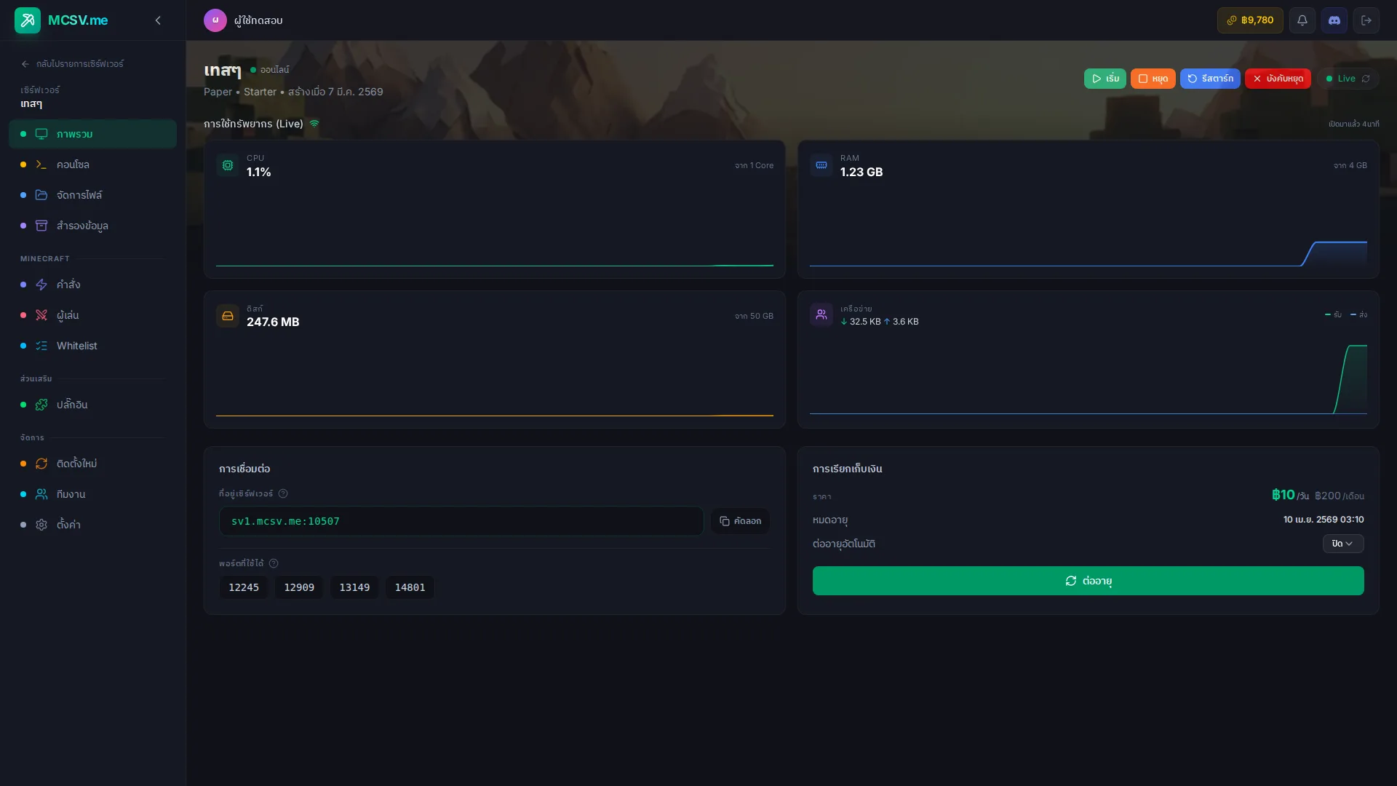Go to Whitelist in sidebar

(76, 346)
